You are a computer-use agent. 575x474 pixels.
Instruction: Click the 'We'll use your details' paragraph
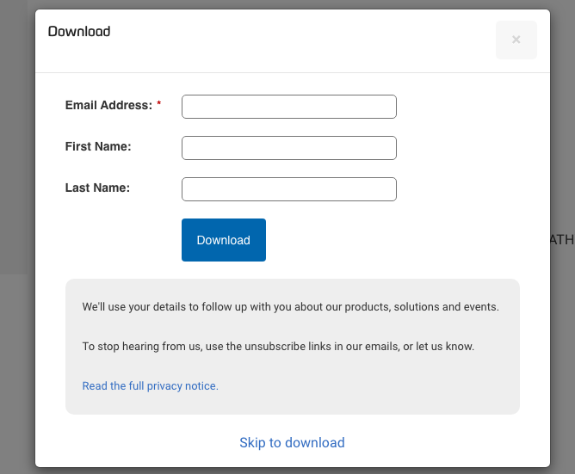pyautogui.click(x=290, y=307)
